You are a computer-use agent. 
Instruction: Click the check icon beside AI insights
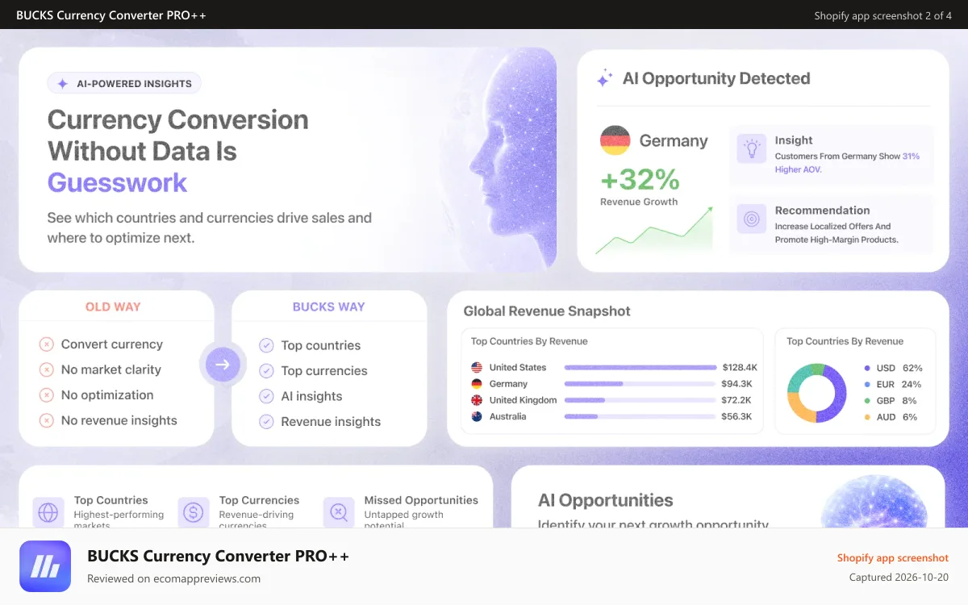[266, 396]
